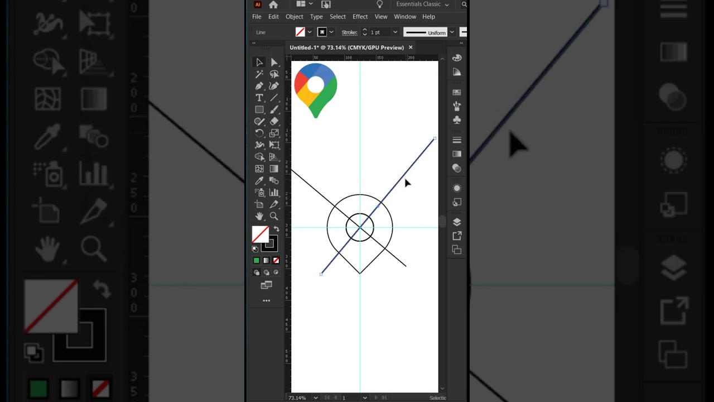The width and height of the screenshot is (714, 402).
Task: Open the Effect menu
Action: coord(360,17)
